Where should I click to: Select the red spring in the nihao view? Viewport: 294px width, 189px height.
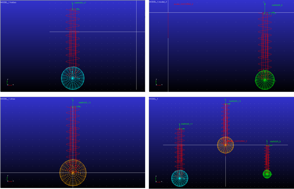(73, 133)
